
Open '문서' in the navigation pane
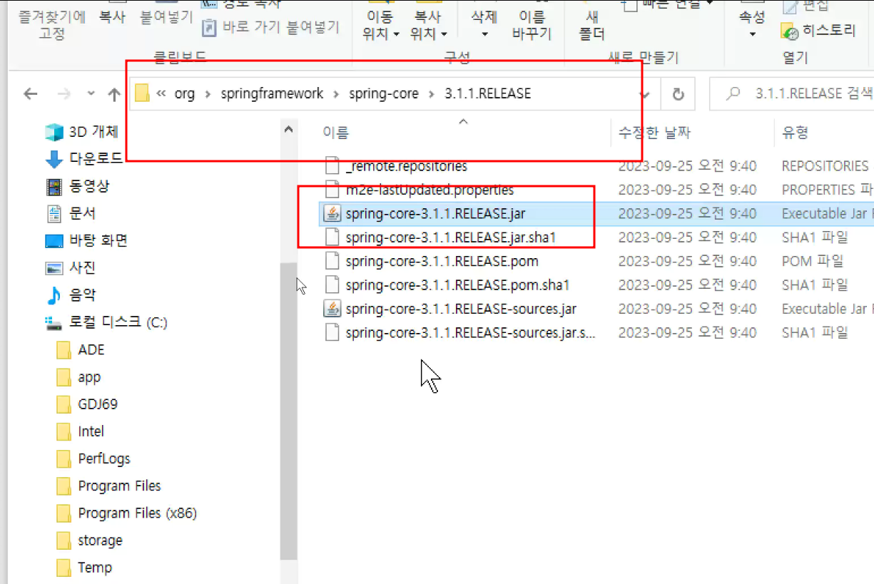pyautogui.click(x=82, y=213)
